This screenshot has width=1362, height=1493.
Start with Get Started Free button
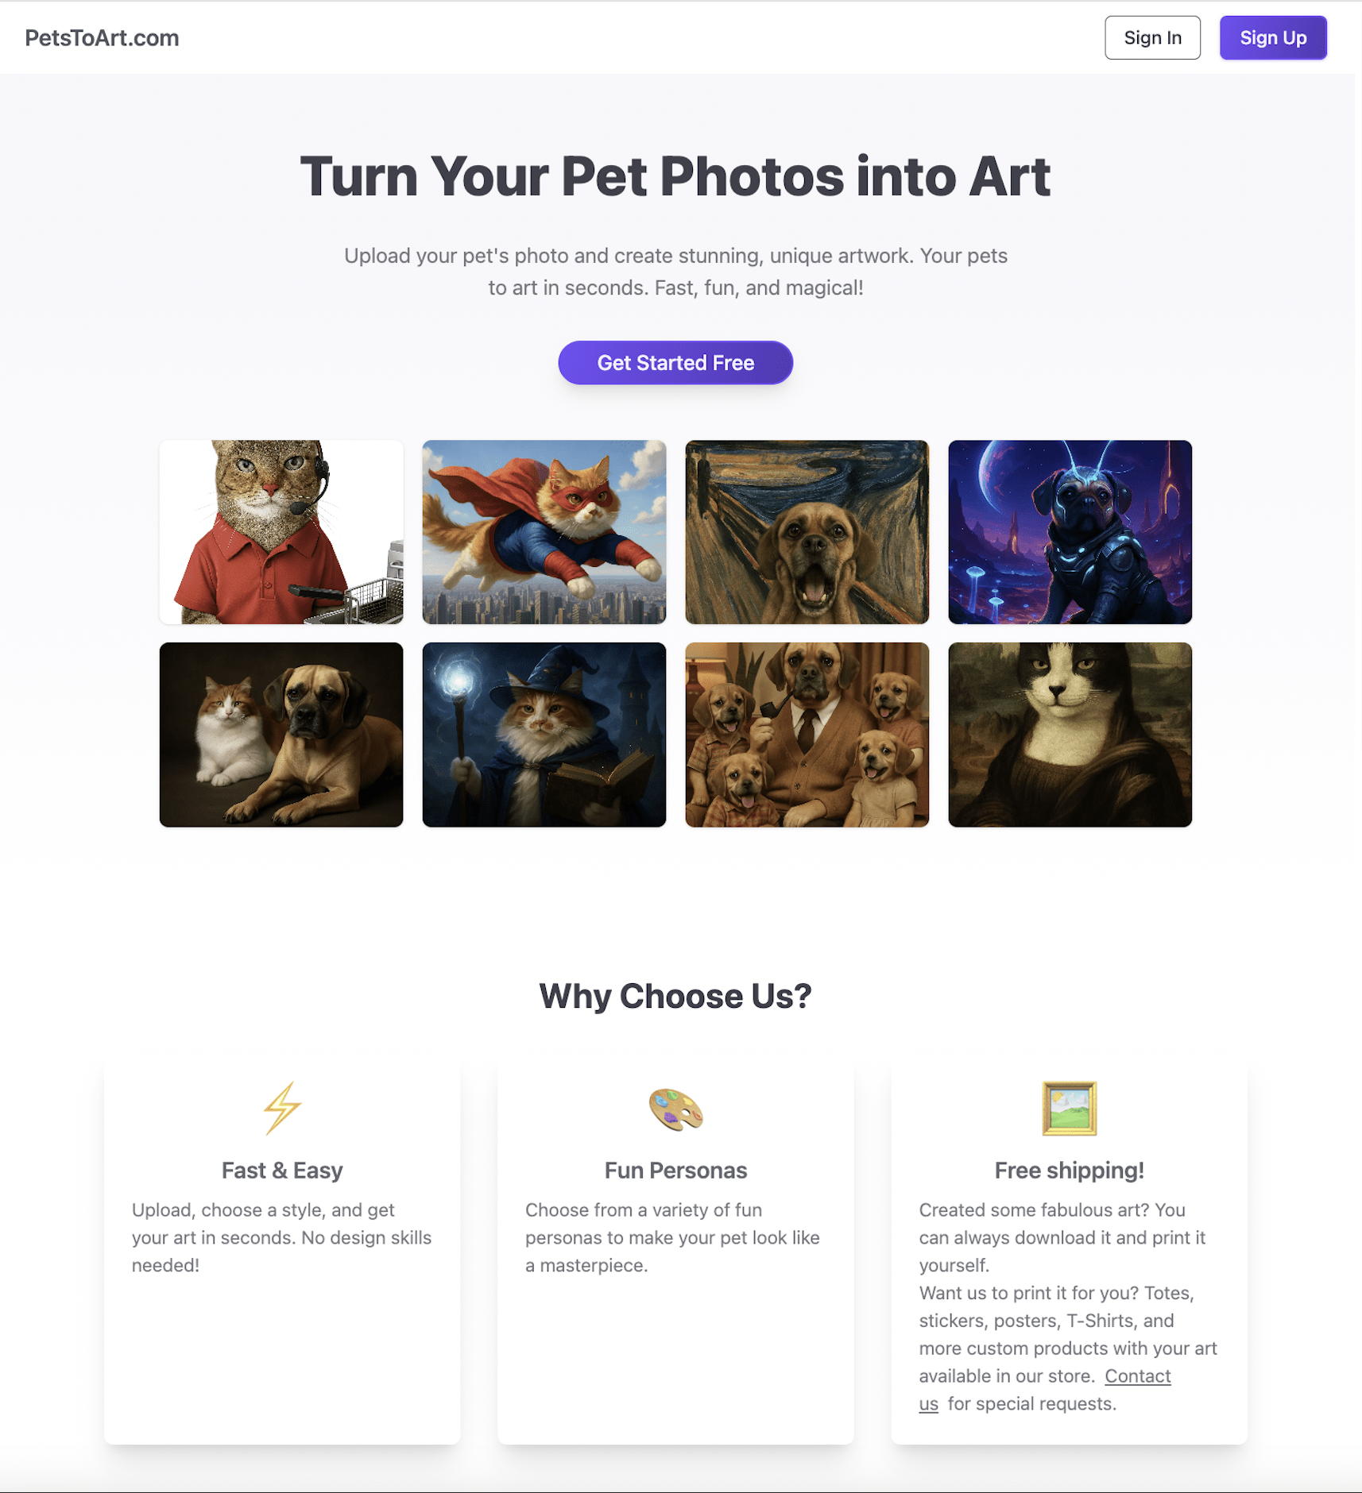(x=675, y=363)
